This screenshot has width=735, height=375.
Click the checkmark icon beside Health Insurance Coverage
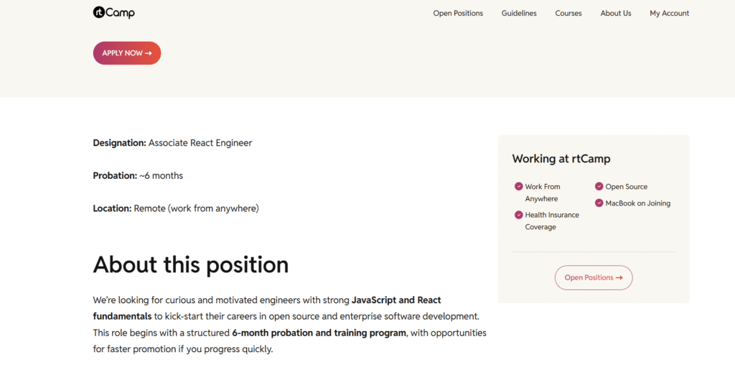(519, 215)
